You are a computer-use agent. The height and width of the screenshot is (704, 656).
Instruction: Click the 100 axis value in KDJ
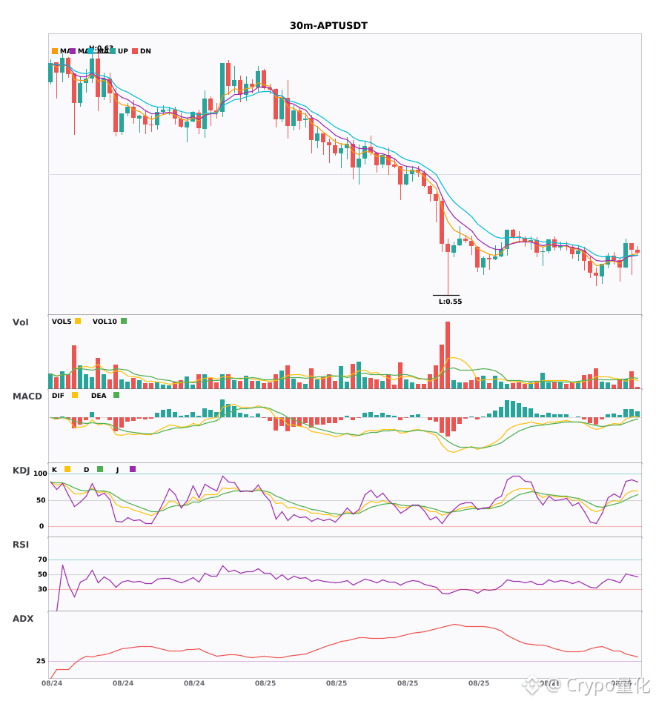pyautogui.click(x=41, y=474)
